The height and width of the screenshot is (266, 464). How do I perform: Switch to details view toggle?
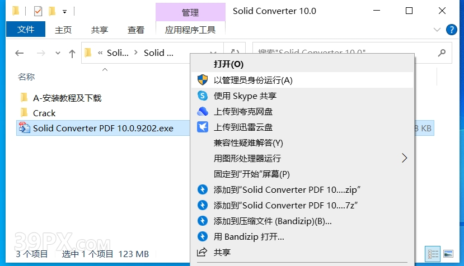433,254
